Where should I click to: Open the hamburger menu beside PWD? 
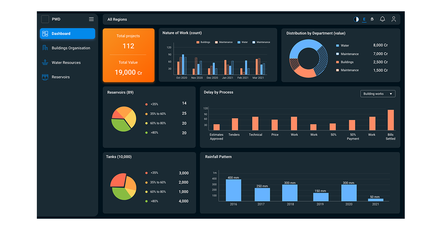click(x=92, y=19)
